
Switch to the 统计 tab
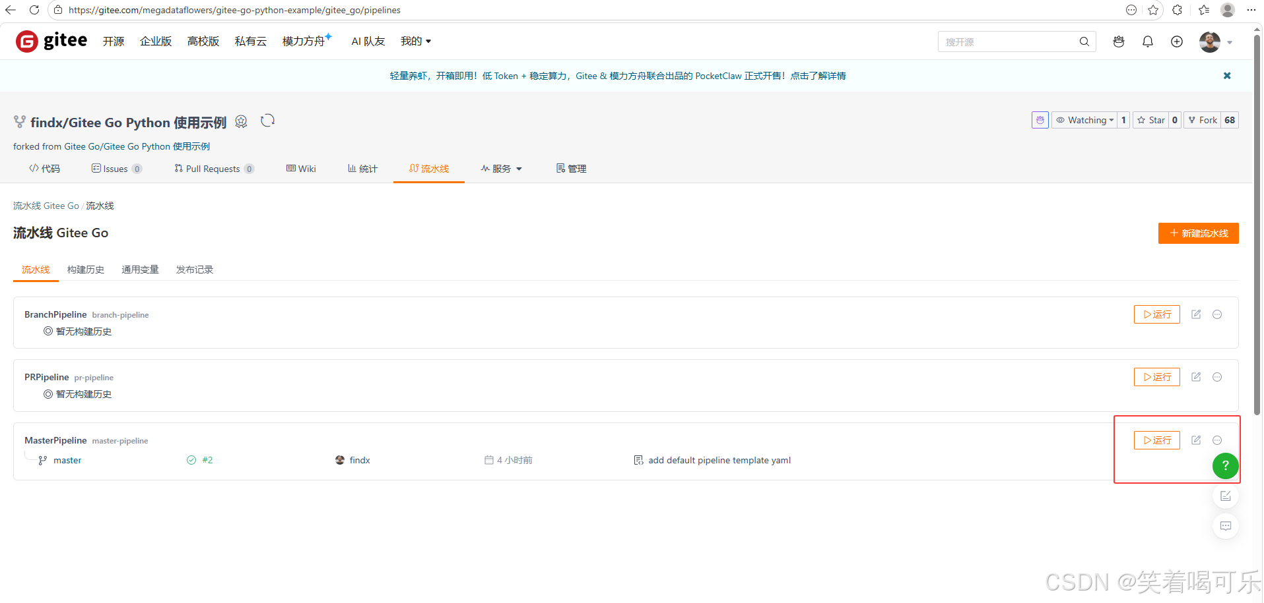pyautogui.click(x=362, y=169)
